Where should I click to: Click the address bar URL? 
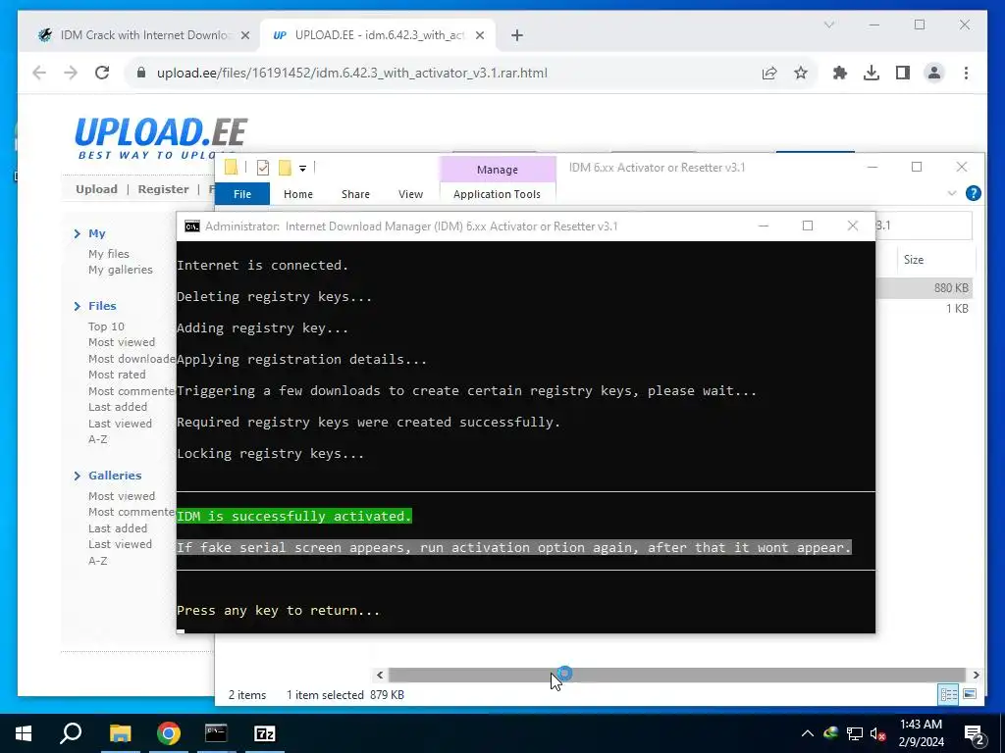tap(352, 73)
